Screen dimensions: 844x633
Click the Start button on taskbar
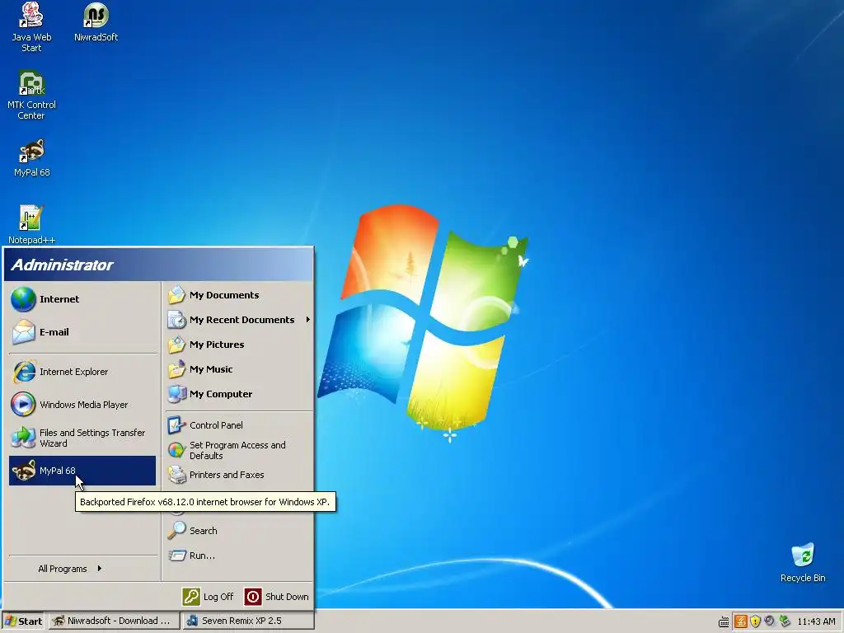click(23, 621)
